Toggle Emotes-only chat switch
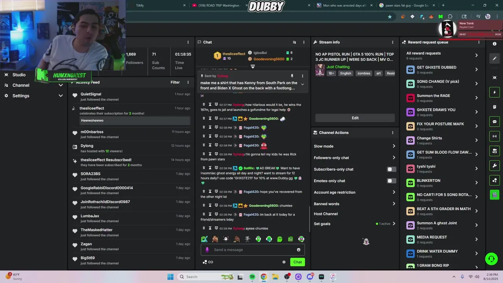Viewport: 503px width, 283px height. (391, 181)
